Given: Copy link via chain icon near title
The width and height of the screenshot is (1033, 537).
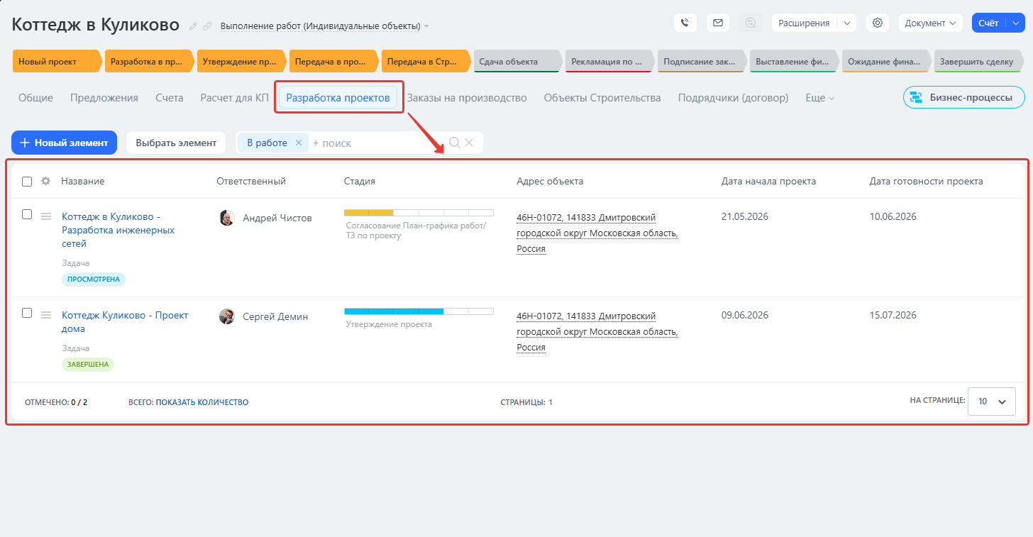Looking at the screenshot, I should tap(207, 26).
